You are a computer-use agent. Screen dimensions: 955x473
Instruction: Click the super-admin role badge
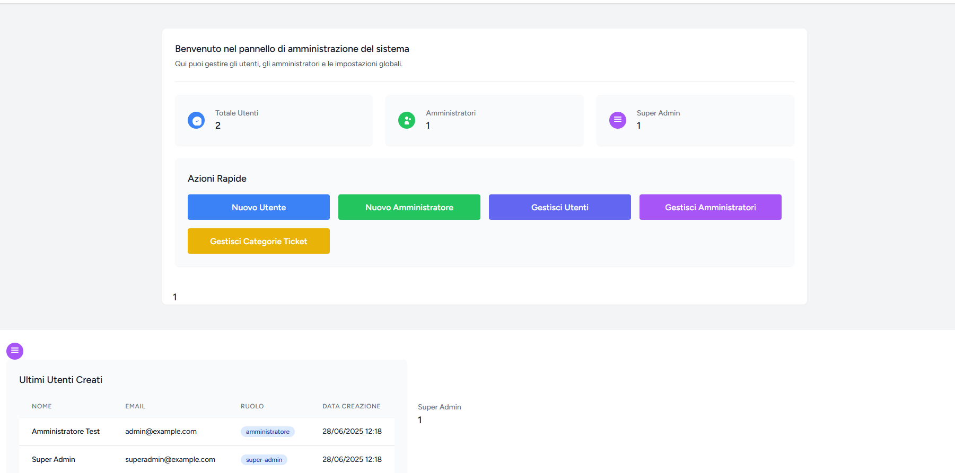264,460
